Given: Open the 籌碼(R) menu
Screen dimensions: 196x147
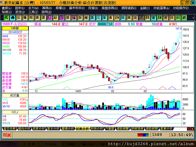Looking at the screenshot, I should pyautogui.click(x=47, y=8).
